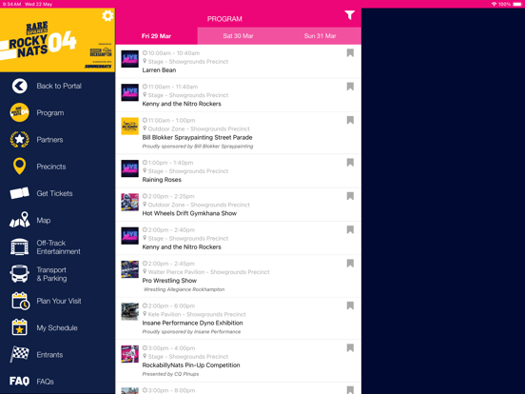Screen dimensions: 525x394
Task: Tap the battery indicator in status bar
Action: (x=517, y=4)
